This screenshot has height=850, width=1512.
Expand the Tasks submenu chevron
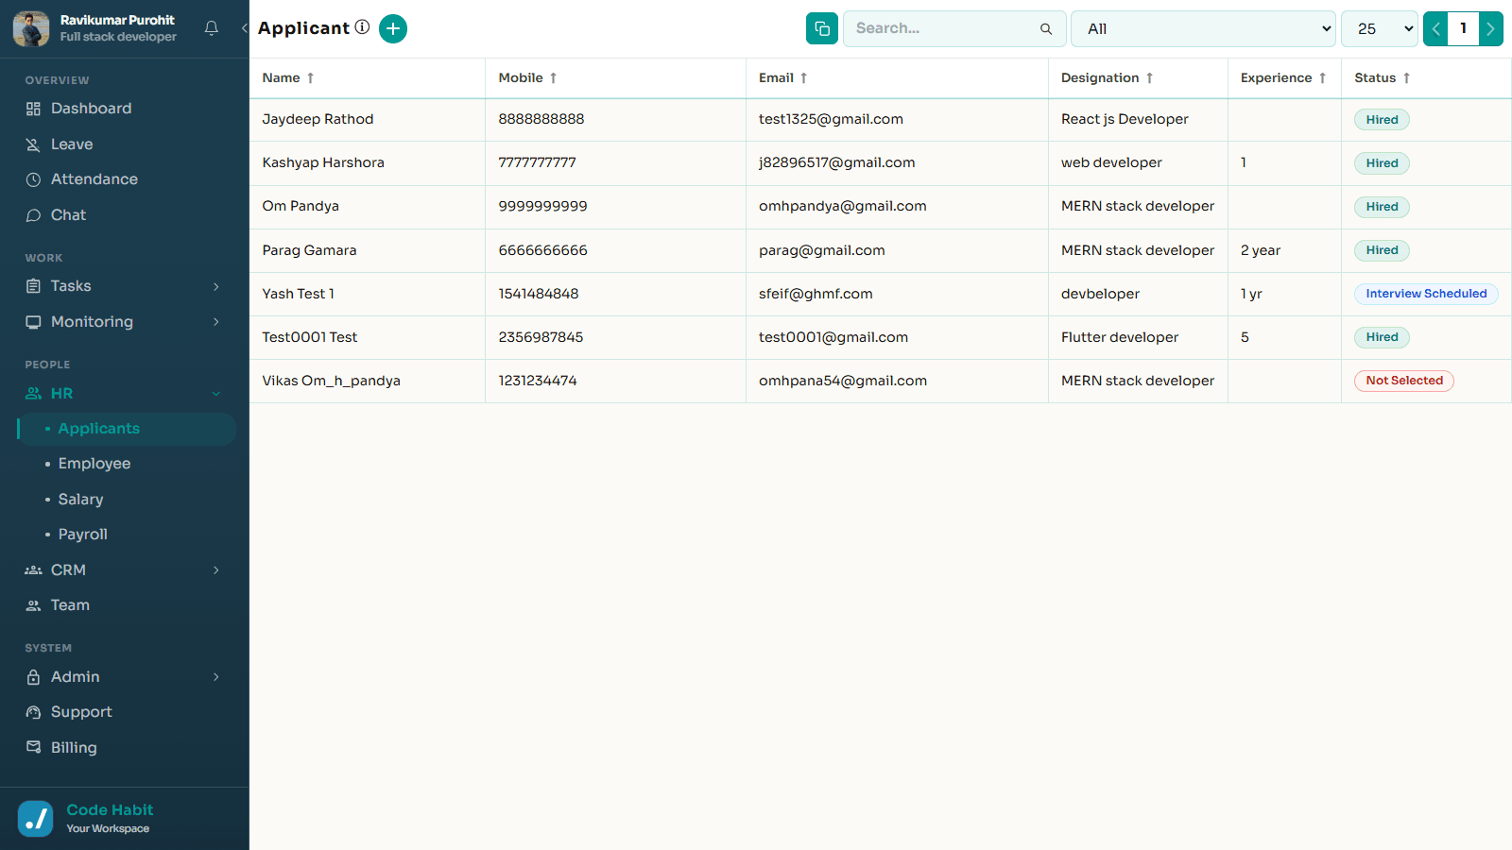pyautogui.click(x=216, y=286)
